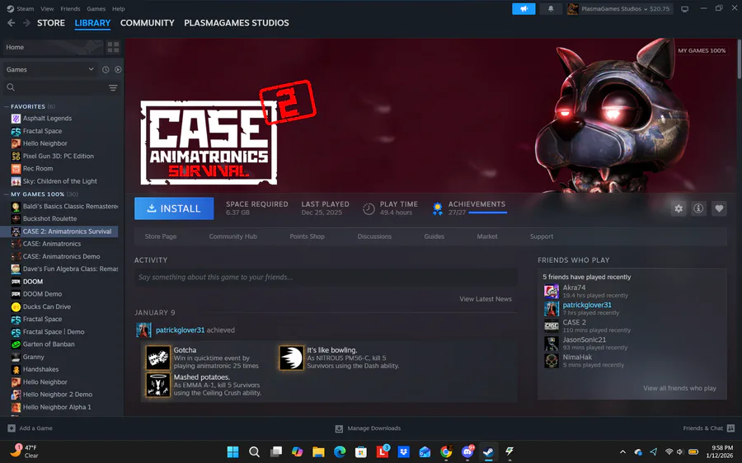The image size is (742, 463).
Task: Click Akra74's friend avatar
Action: point(552,292)
